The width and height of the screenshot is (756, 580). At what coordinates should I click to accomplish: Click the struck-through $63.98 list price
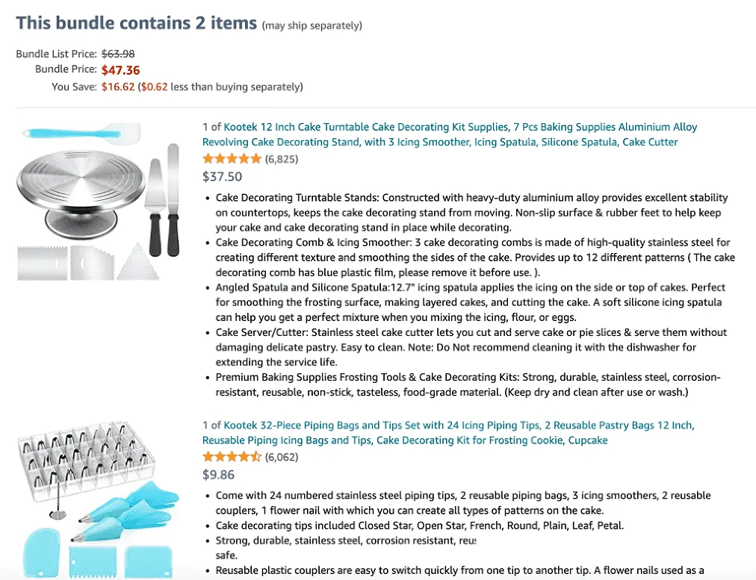(118, 54)
